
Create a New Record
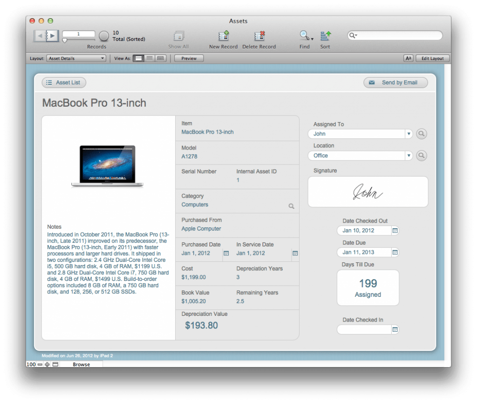(x=224, y=36)
